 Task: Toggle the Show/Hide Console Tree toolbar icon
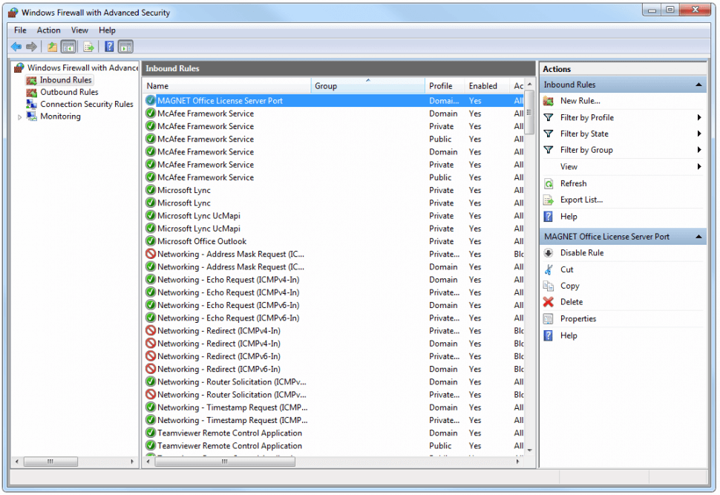pyautogui.click(x=68, y=47)
